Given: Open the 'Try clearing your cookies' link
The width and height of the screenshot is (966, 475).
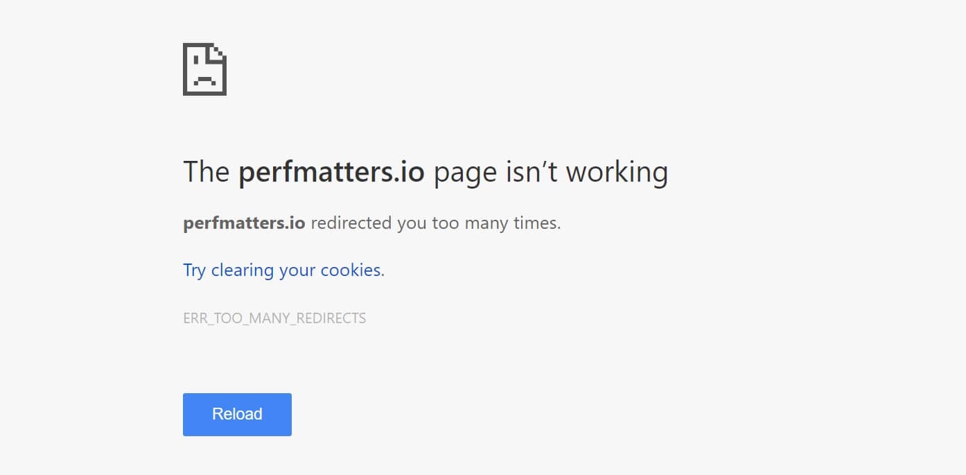Looking at the screenshot, I should 283,270.
